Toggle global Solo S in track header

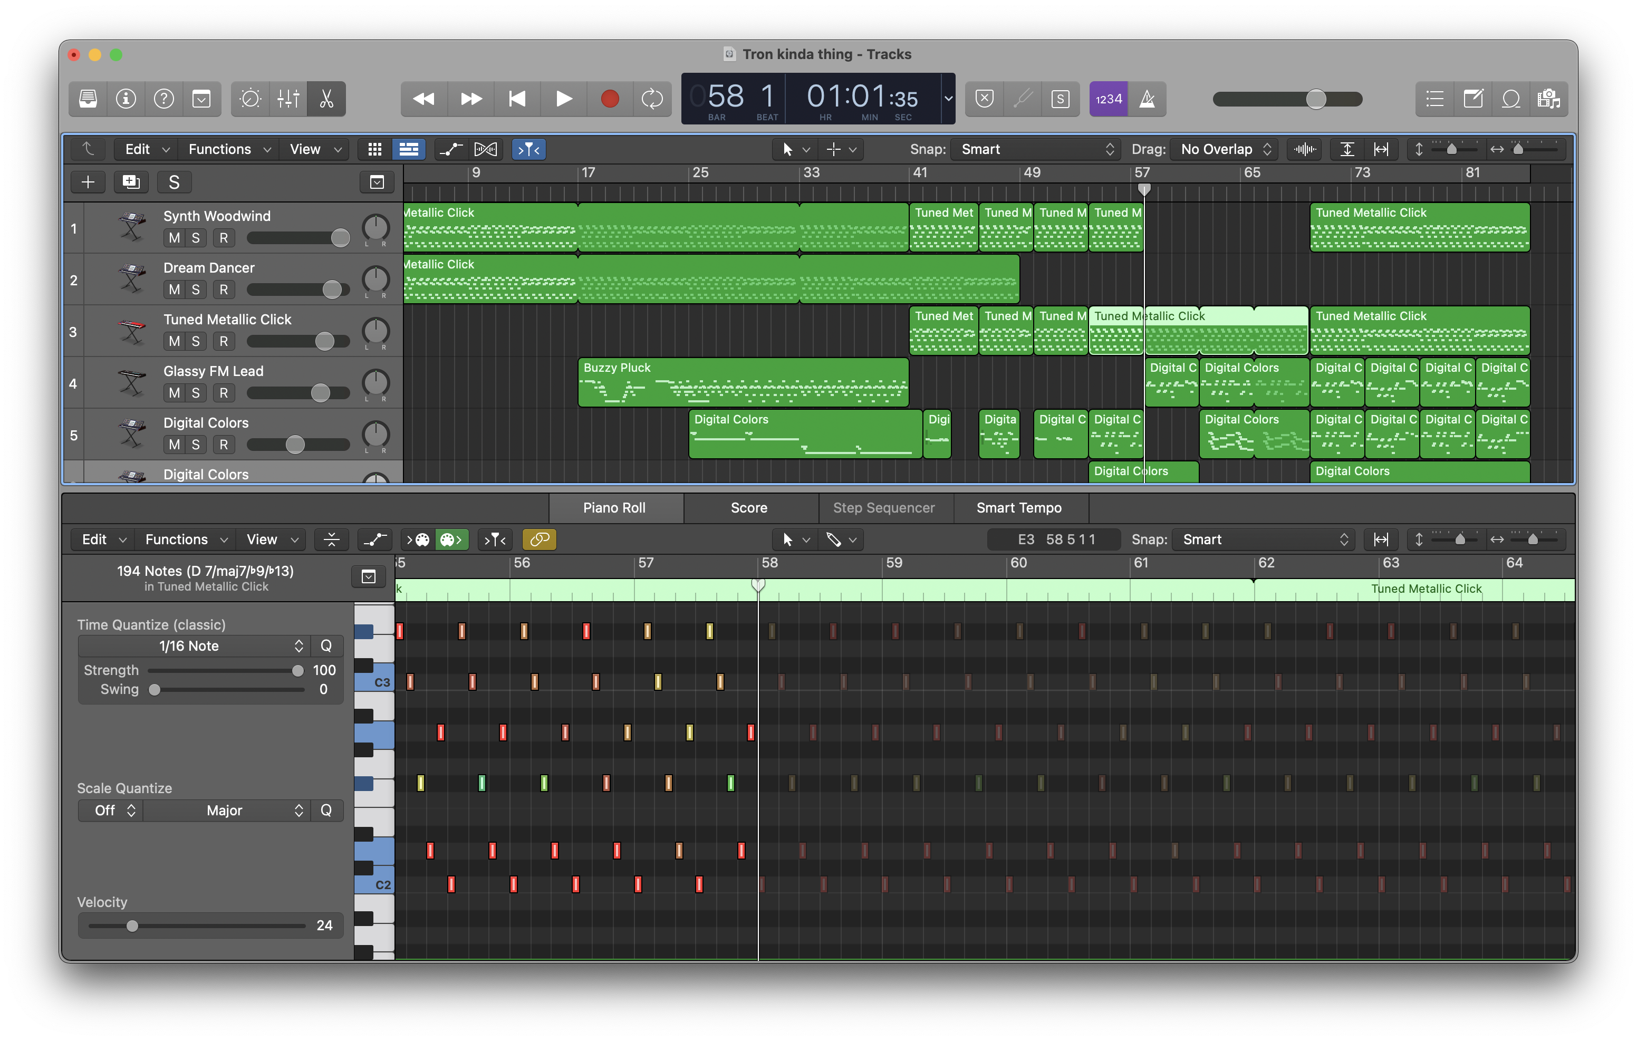coord(174,182)
